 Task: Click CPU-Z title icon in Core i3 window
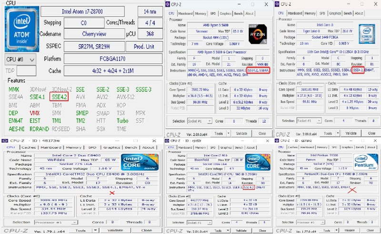(277, 4)
